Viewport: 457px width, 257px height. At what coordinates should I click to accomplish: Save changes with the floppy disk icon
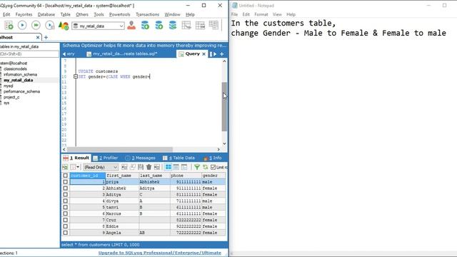(x=141, y=167)
